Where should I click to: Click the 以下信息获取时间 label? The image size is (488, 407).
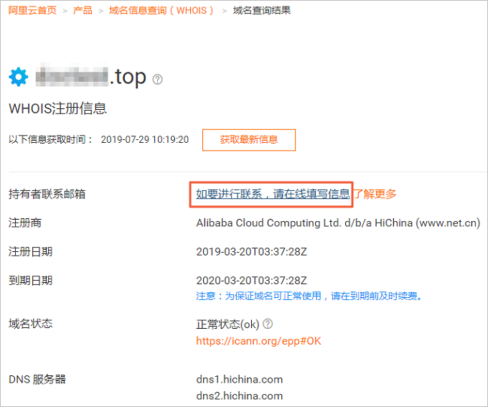50,139
